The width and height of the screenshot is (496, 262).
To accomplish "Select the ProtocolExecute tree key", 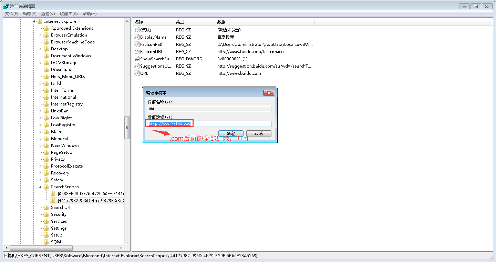I will pos(67,166).
